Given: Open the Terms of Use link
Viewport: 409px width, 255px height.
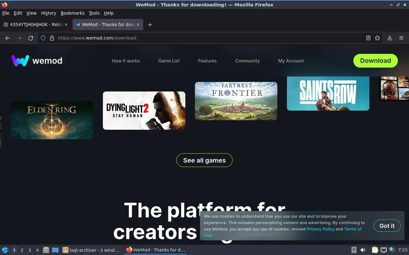Looking at the screenshot, I should coord(353,229).
